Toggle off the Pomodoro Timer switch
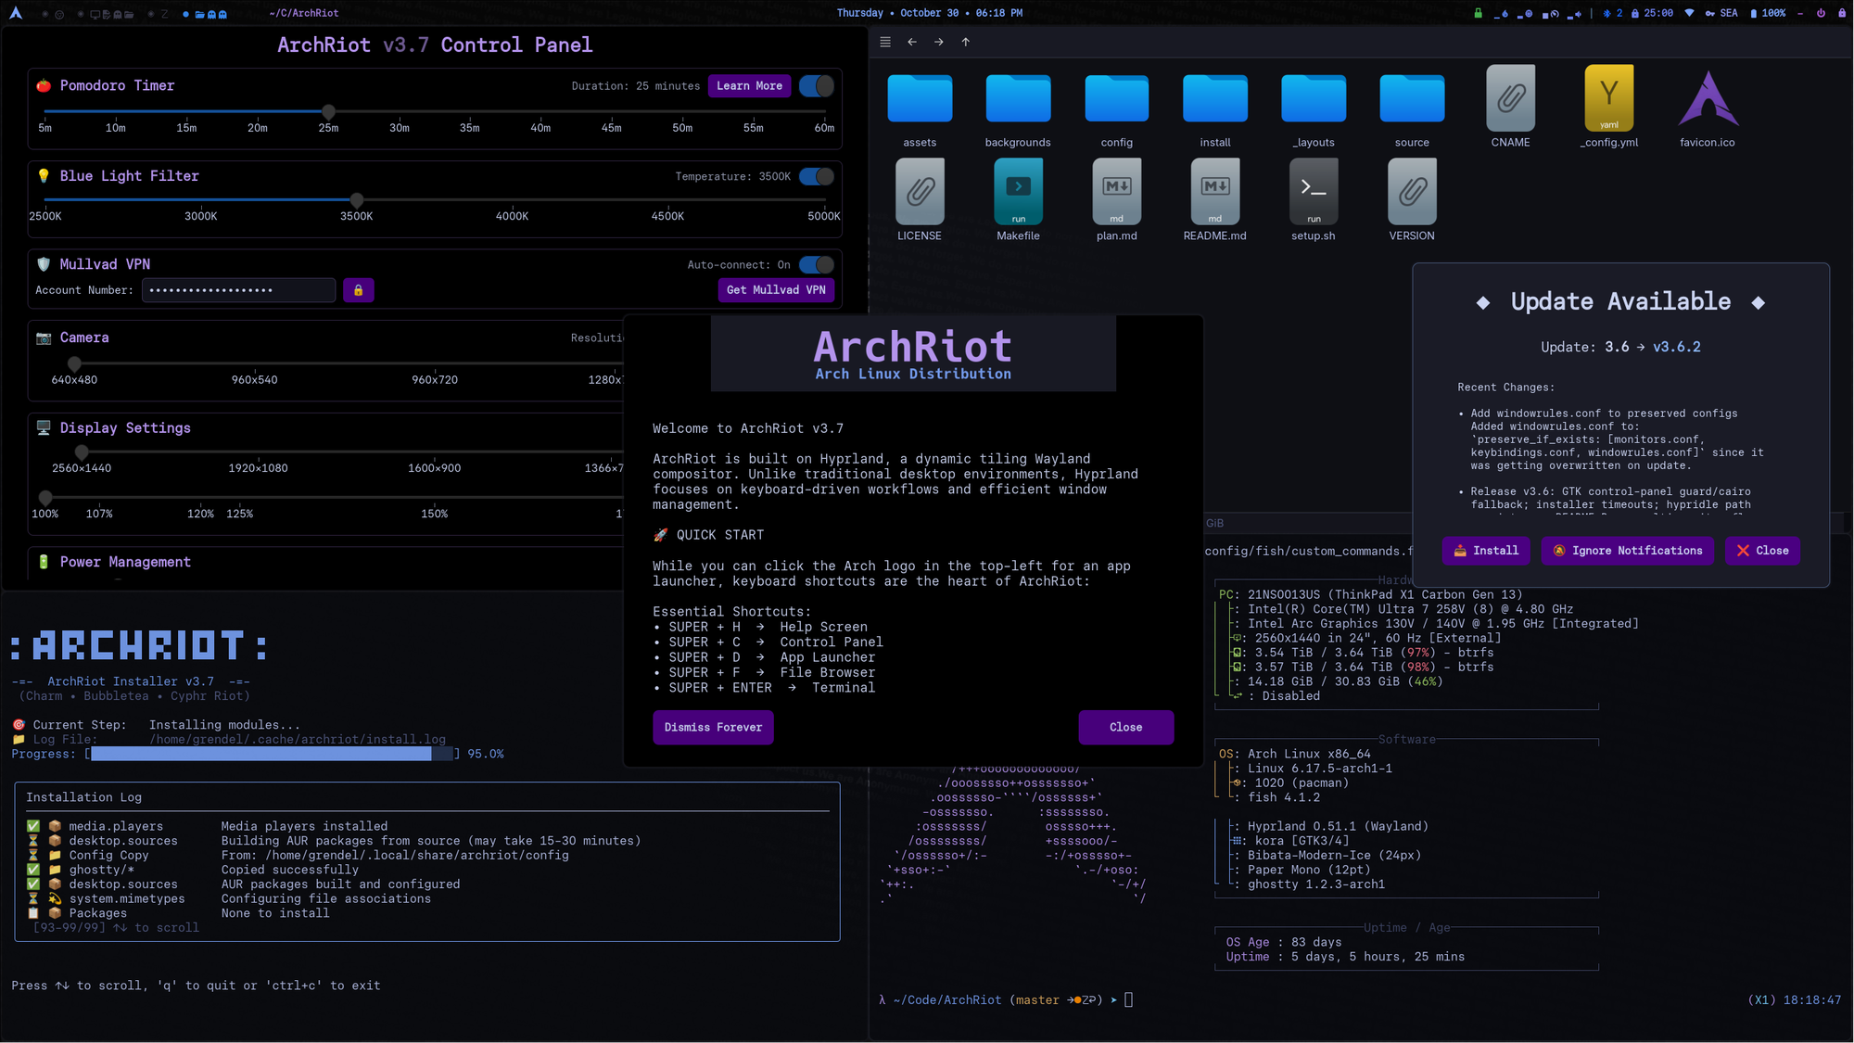The image size is (1854, 1043). [815, 85]
